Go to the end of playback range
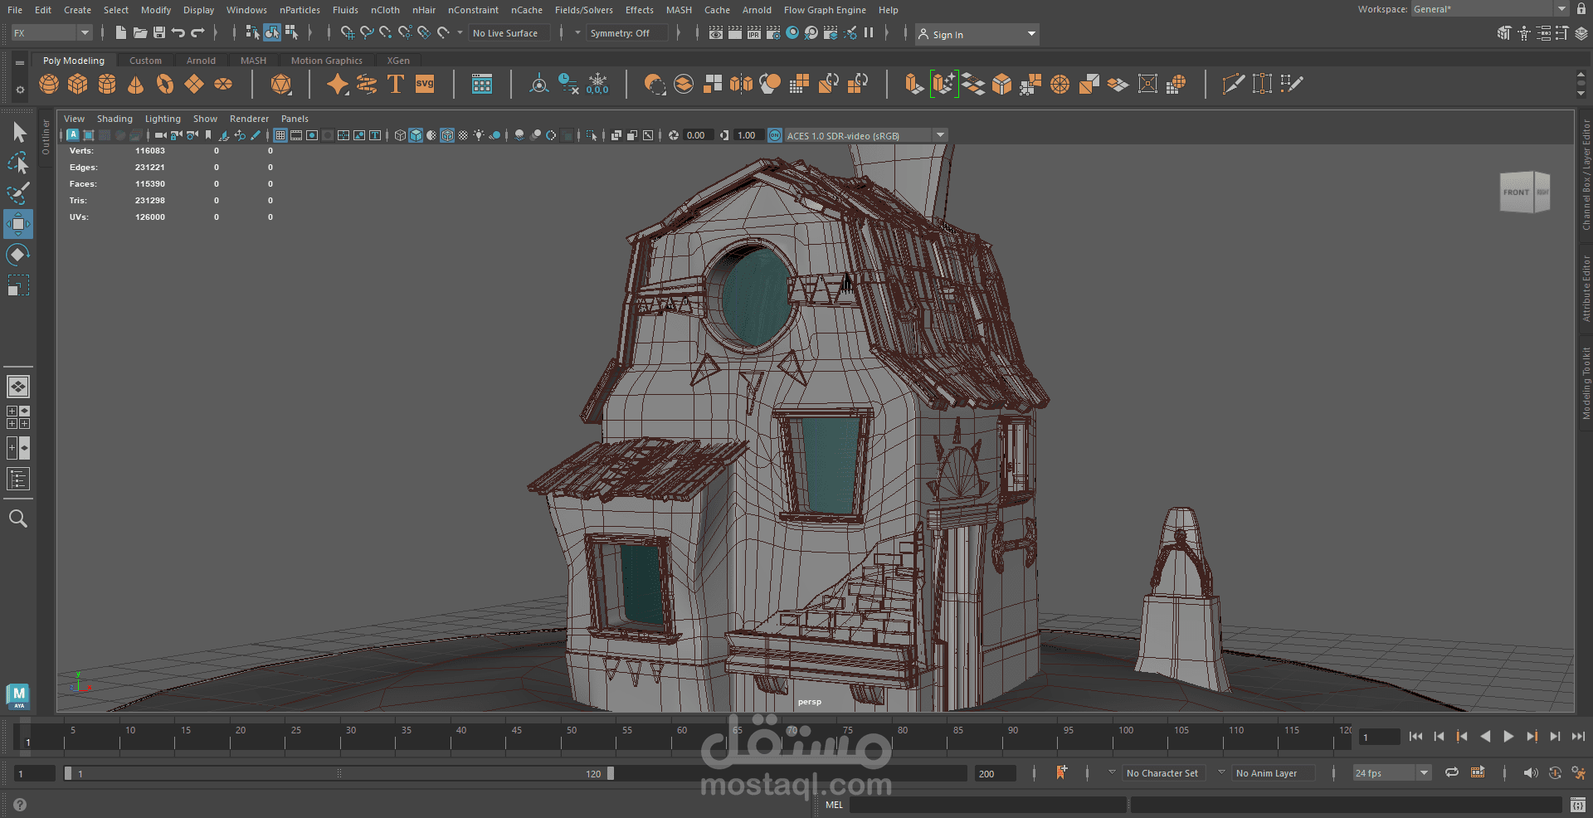This screenshot has height=818, width=1593. [1578, 737]
